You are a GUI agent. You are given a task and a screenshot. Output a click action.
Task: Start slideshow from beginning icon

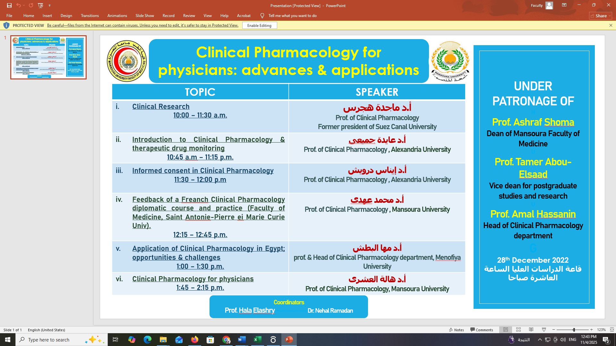(40, 5)
